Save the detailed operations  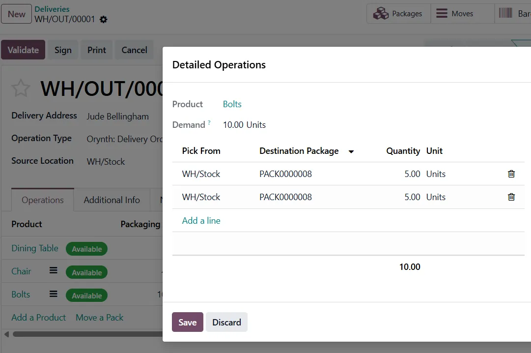(x=187, y=322)
